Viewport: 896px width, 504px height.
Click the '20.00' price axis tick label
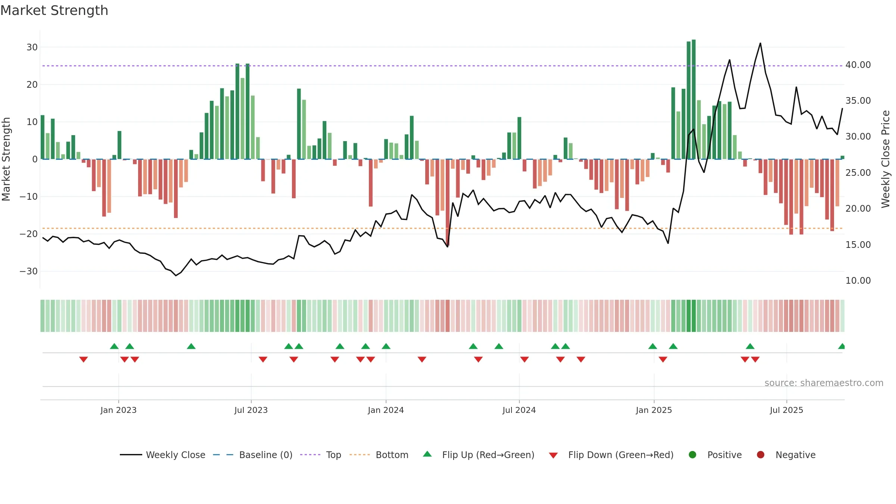point(858,209)
